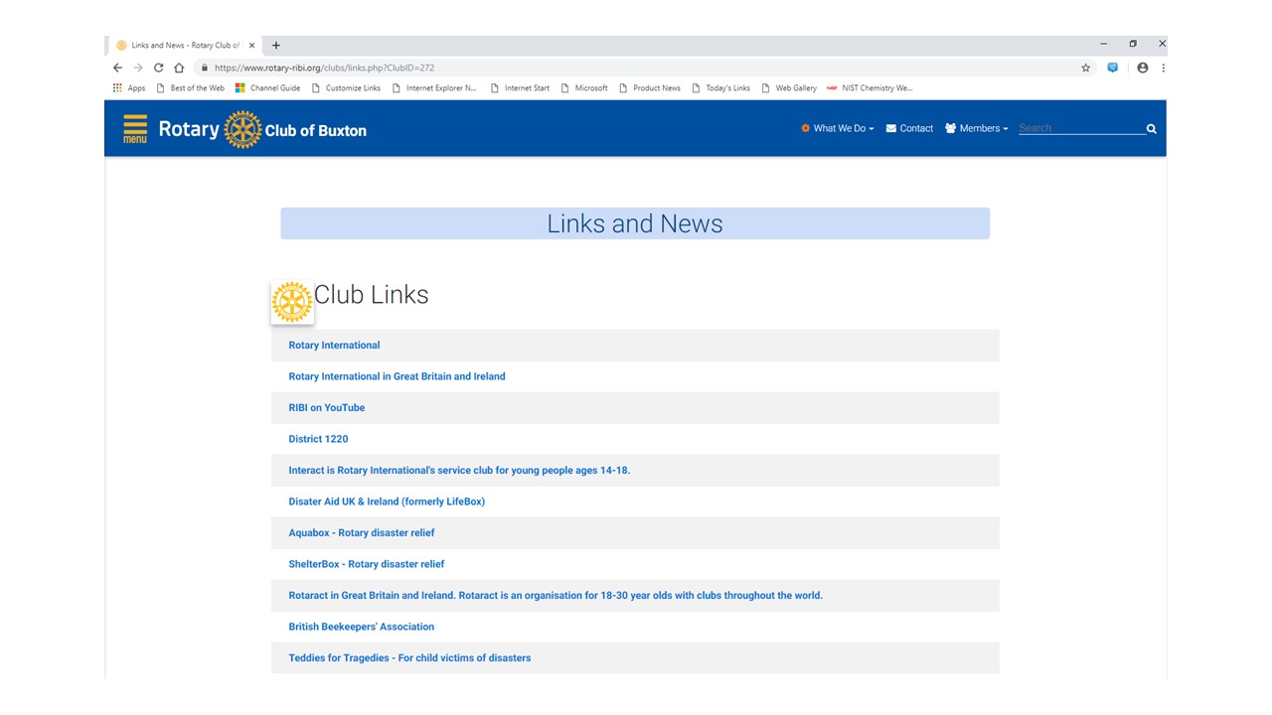Click the Club Links Rotary wheel image
1272x715 pixels.
292,302
